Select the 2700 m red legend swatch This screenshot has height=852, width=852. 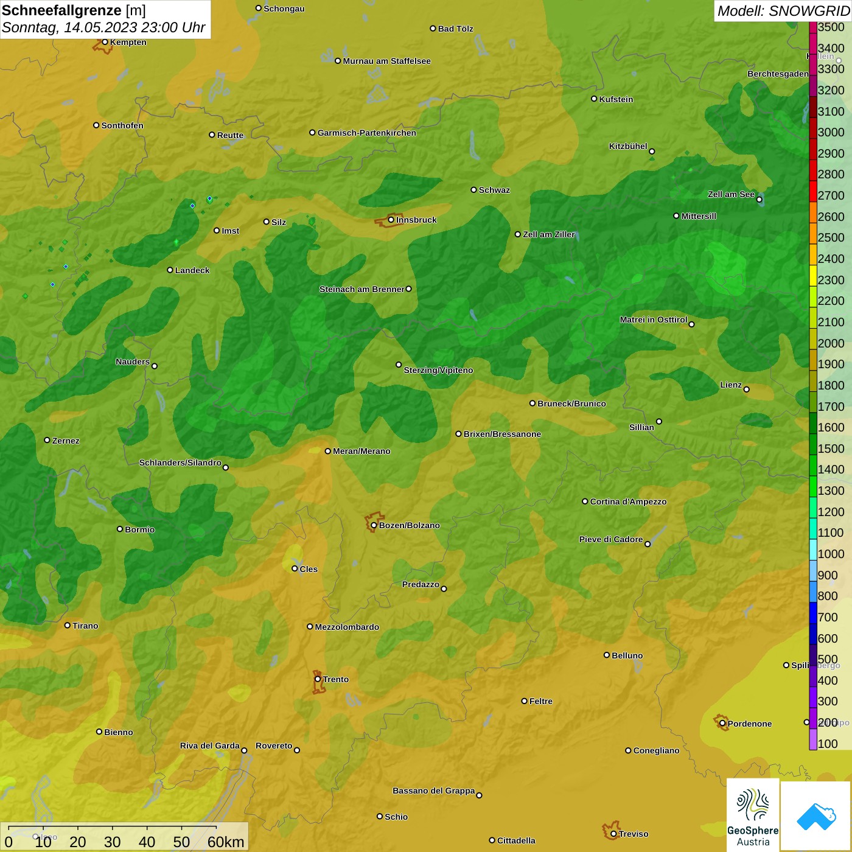[813, 192]
